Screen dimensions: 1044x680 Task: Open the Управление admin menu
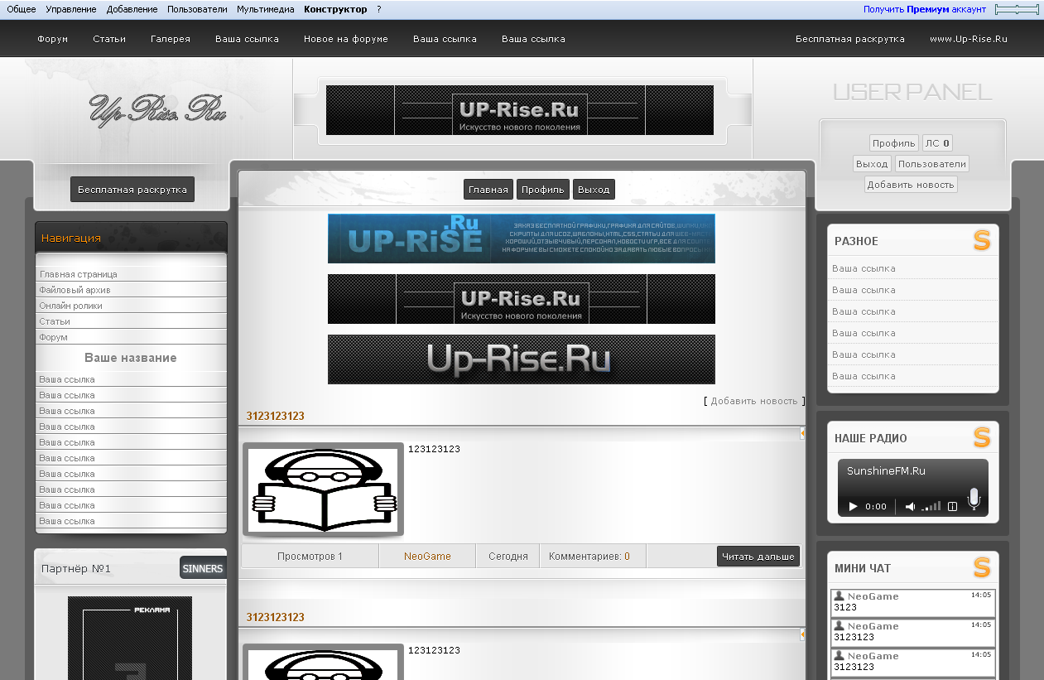[71, 9]
